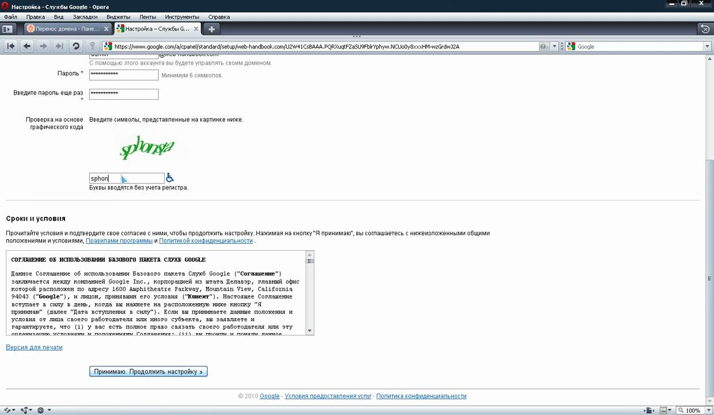Reload the current page

coord(75,47)
